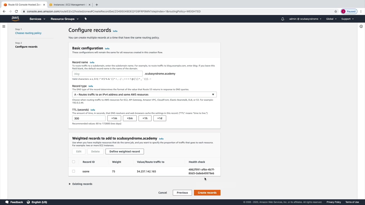
Task: Open the Chrome three-dot menu
Action: (361, 11)
